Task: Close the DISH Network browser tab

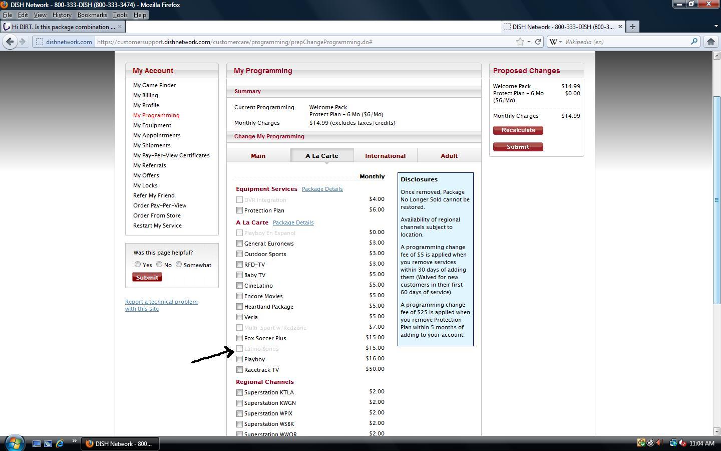Action: pyautogui.click(x=620, y=27)
